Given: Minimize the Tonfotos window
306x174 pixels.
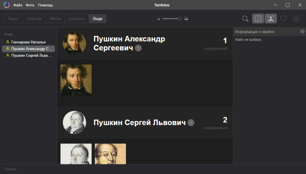Looking at the screenshot, I should click(275, 5).
